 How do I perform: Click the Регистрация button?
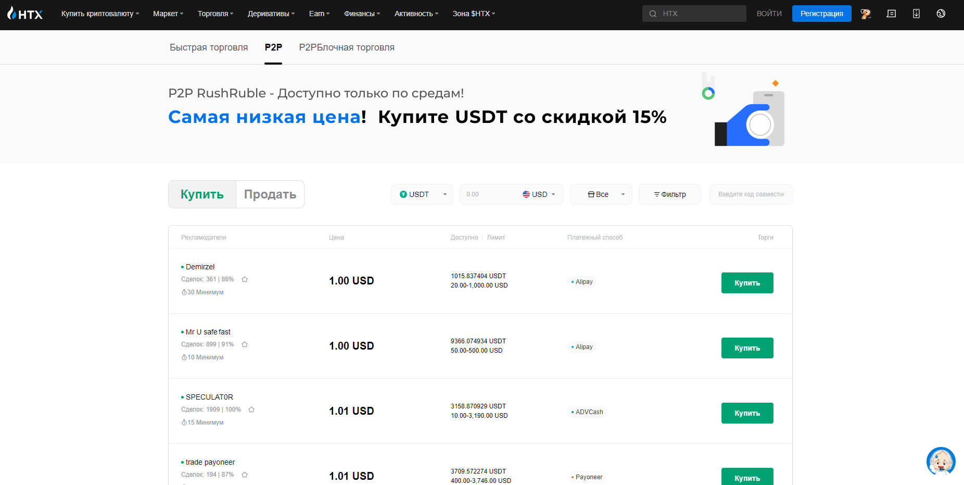821,14
